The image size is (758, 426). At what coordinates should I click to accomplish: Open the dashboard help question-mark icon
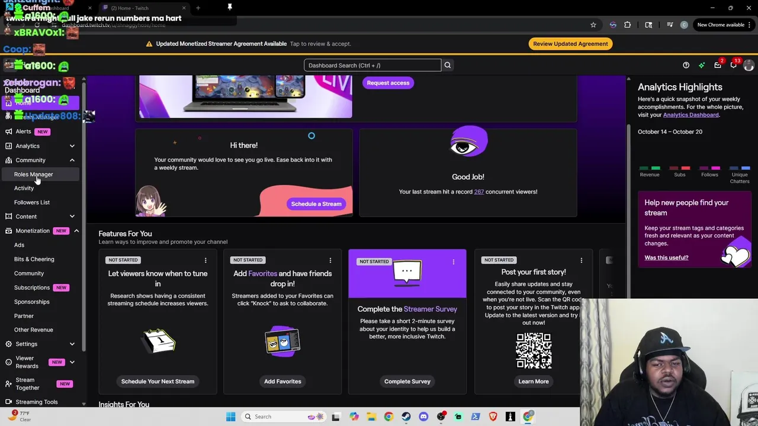(x=686, y=65)
